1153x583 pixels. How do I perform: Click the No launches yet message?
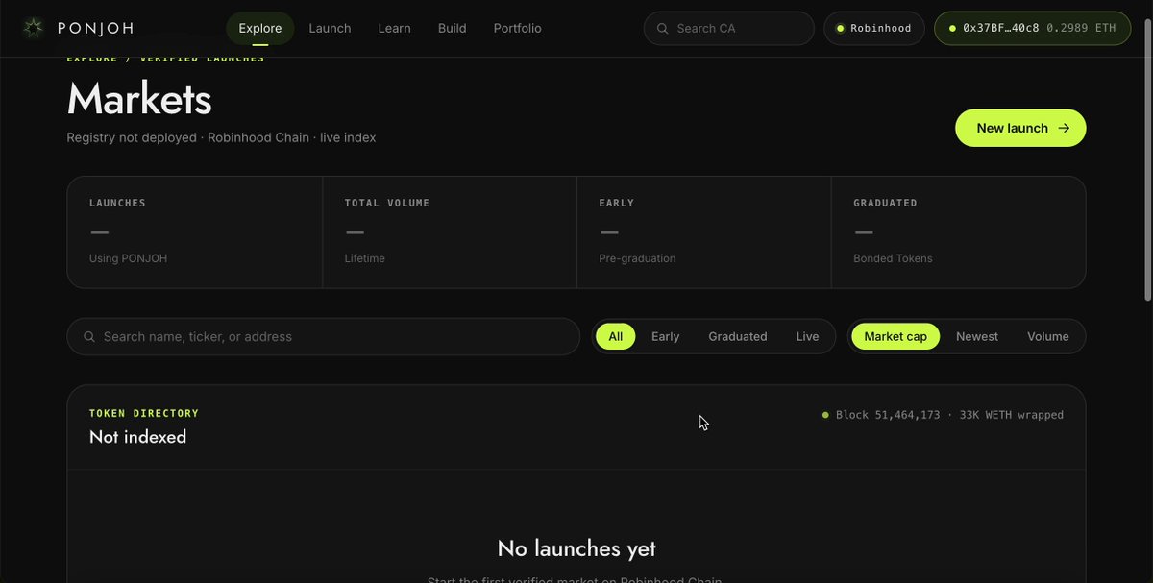click(x=576, y=548)
